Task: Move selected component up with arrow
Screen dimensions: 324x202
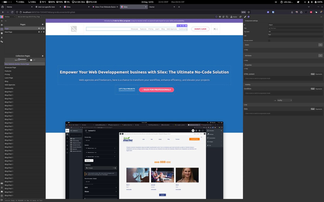Action: pos(178,26)
